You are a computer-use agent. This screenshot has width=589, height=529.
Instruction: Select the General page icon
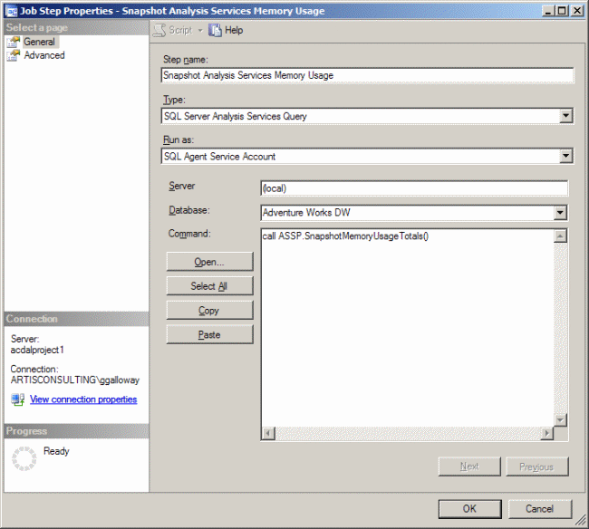14,42
